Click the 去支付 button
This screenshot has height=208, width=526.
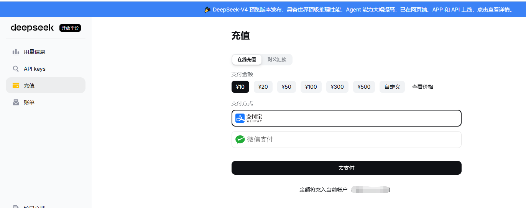click(x=347, y=168)
